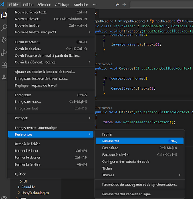Select Paramètres in the Préférences submenu
Screen dimensions: 193x199
coord(140,141)
